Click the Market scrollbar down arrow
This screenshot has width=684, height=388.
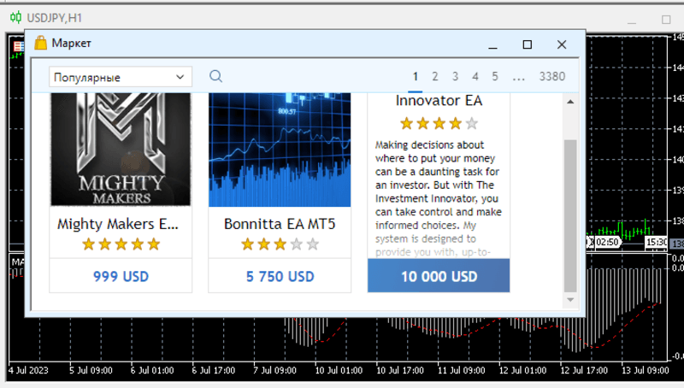coord(570,299)
